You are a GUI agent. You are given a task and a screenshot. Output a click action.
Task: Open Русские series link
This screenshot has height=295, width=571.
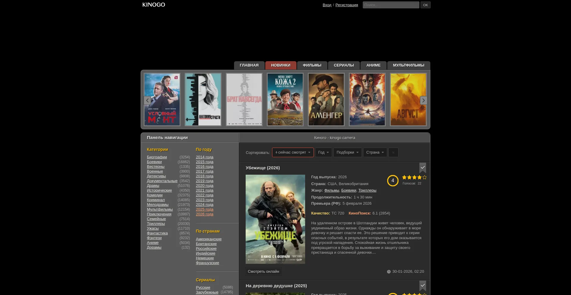(203, 288)
